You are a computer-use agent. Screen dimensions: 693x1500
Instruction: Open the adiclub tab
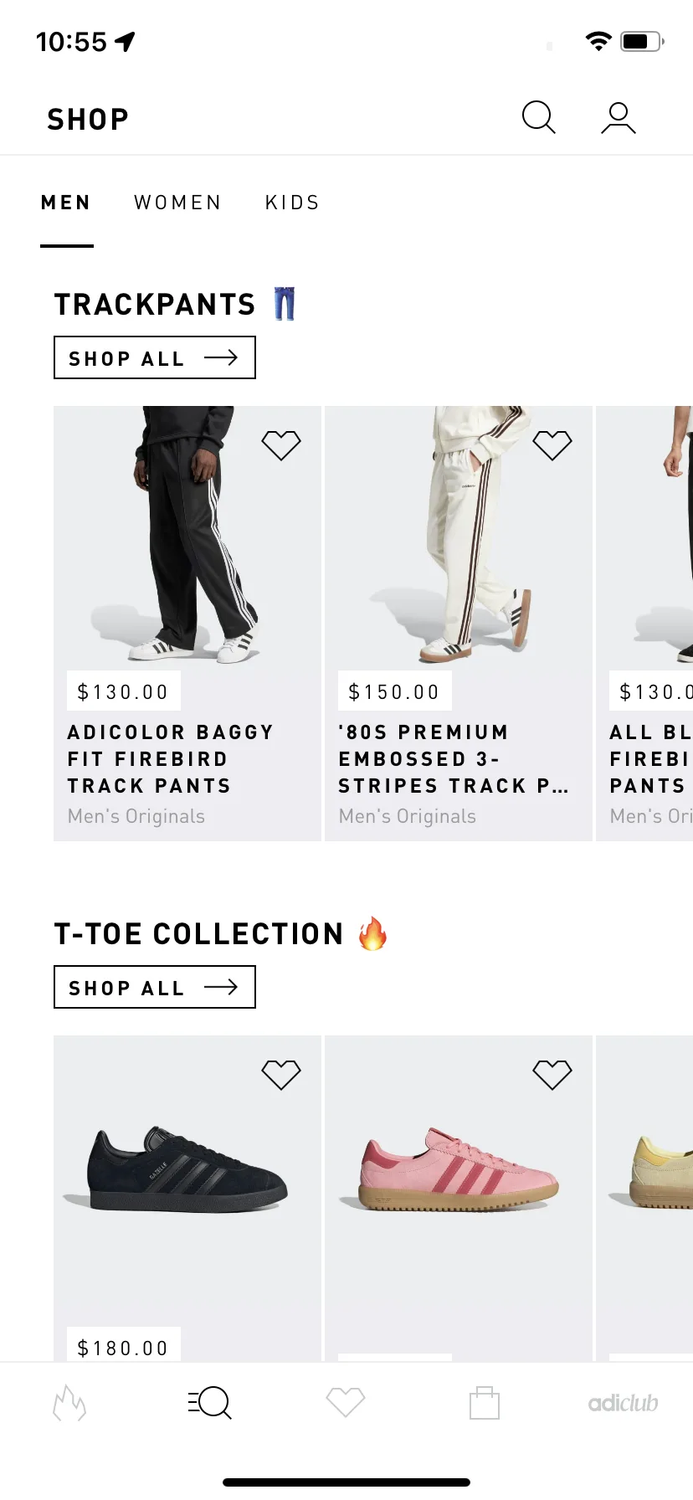(623, 1403)
